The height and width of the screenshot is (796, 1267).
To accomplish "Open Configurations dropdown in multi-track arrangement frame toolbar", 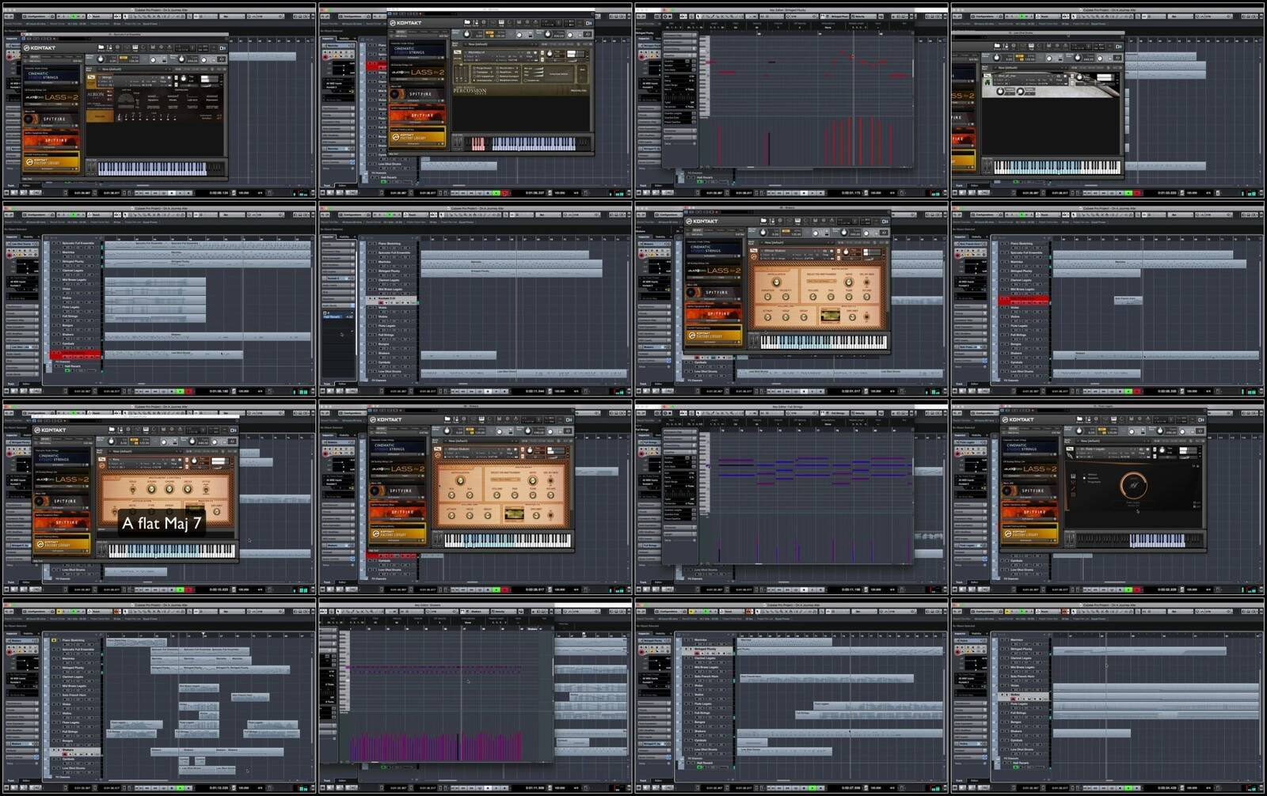I will point(36,612).
